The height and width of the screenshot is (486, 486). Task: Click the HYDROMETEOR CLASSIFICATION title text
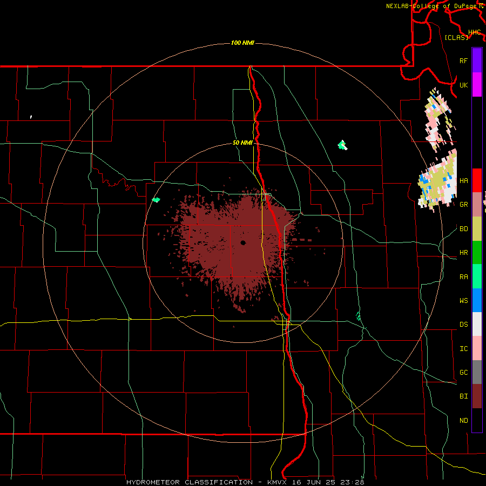click(x=190, y=482)
